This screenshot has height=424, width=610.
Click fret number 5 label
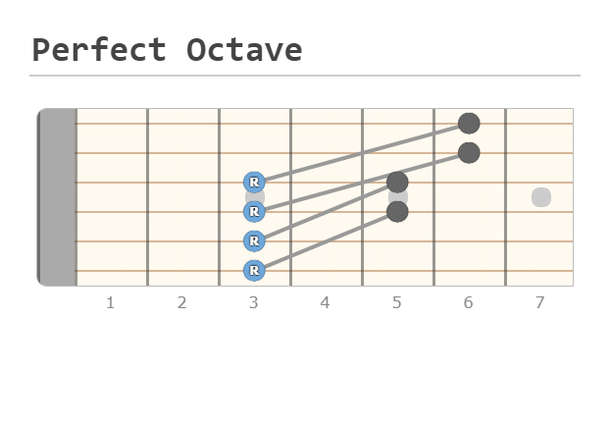397,302
